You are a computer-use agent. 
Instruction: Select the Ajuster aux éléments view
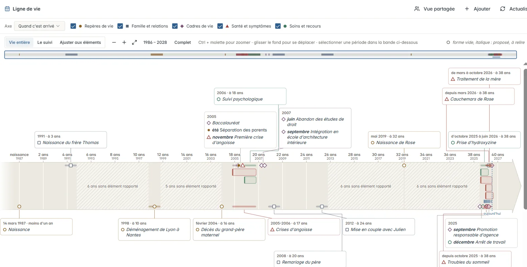[x=80, y=42]
